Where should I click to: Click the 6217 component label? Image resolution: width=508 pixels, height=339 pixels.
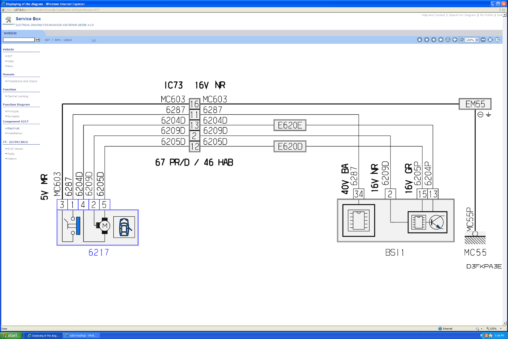(98, 253)
